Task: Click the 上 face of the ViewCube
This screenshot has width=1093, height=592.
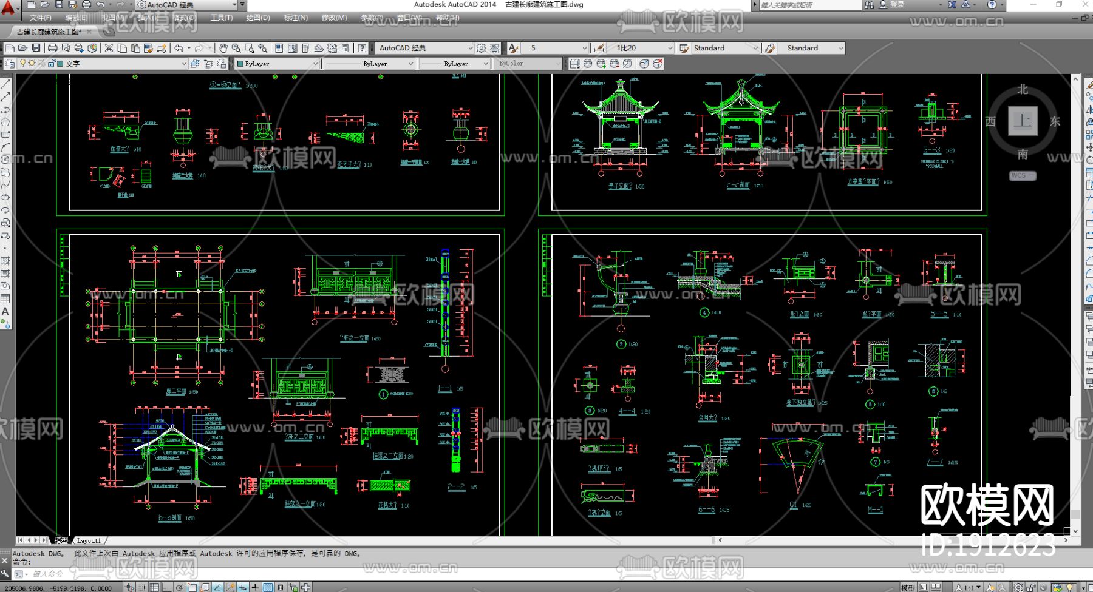Action: click(1023, 121)
